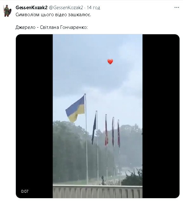Click the left black bar of the video
This screenshot has width=183, height=201.
(34, 116)
